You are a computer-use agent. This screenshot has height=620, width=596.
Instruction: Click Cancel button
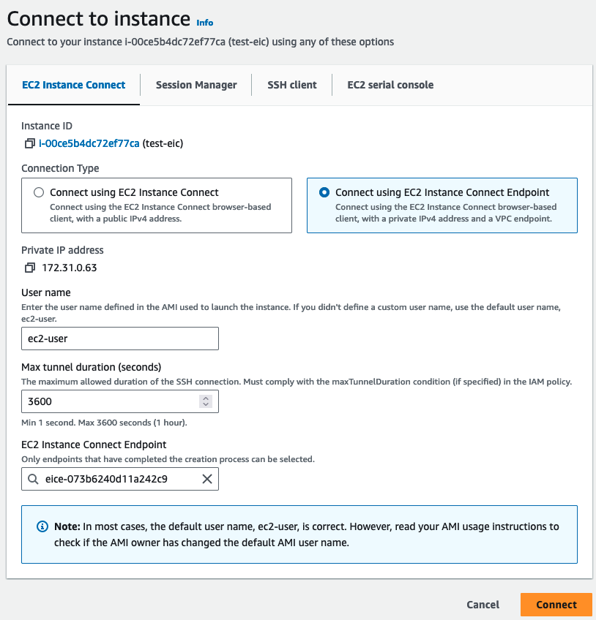pos(483,605)
